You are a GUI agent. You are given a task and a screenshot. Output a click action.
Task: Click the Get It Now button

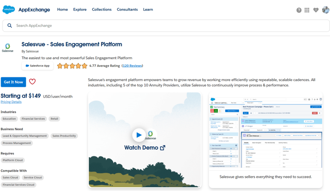coord(14,82)
